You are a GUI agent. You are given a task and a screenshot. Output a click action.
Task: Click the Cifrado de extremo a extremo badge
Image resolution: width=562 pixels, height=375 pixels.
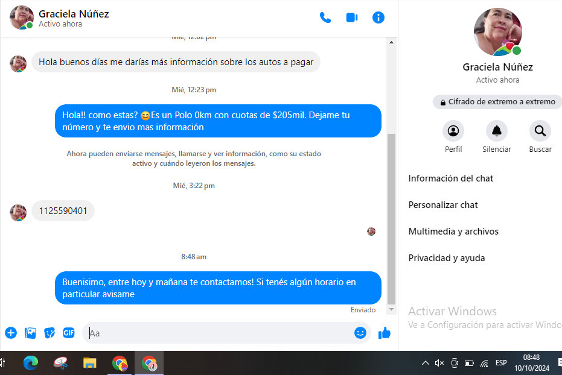[497, 102]
